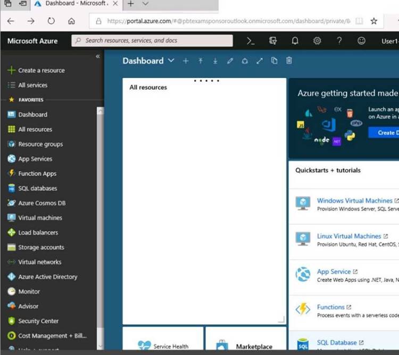This screenshot has height=355, width=399.
Task: Open Windows Virtual Machines quickstart link
Action: point(355,201)
